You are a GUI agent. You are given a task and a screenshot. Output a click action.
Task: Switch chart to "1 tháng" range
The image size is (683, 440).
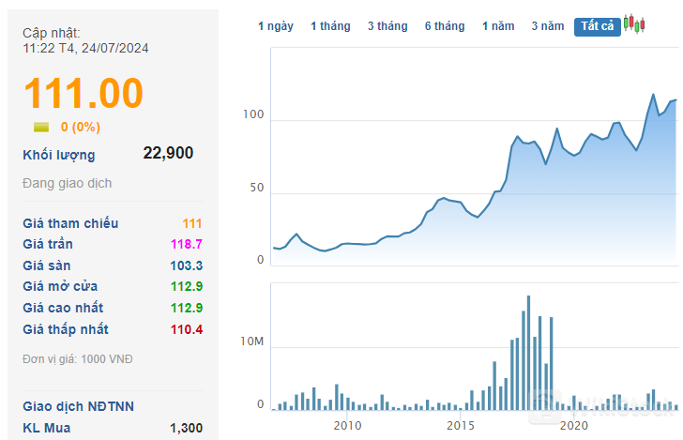tap(330, 26)
